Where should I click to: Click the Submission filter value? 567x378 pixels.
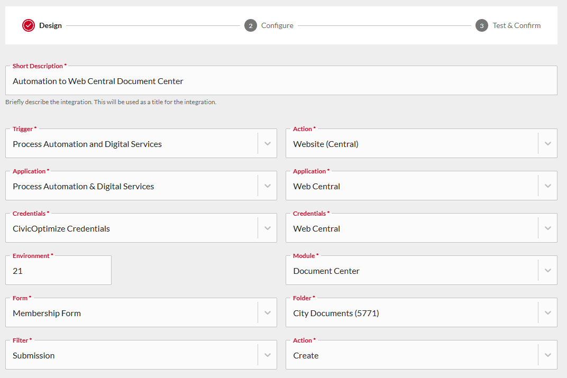point(34,356)
